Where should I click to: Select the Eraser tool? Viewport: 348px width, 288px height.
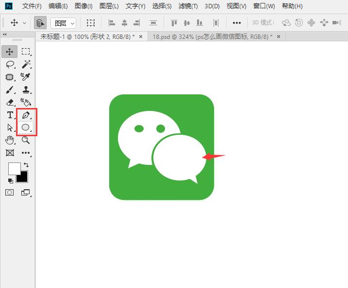(10, 102)
